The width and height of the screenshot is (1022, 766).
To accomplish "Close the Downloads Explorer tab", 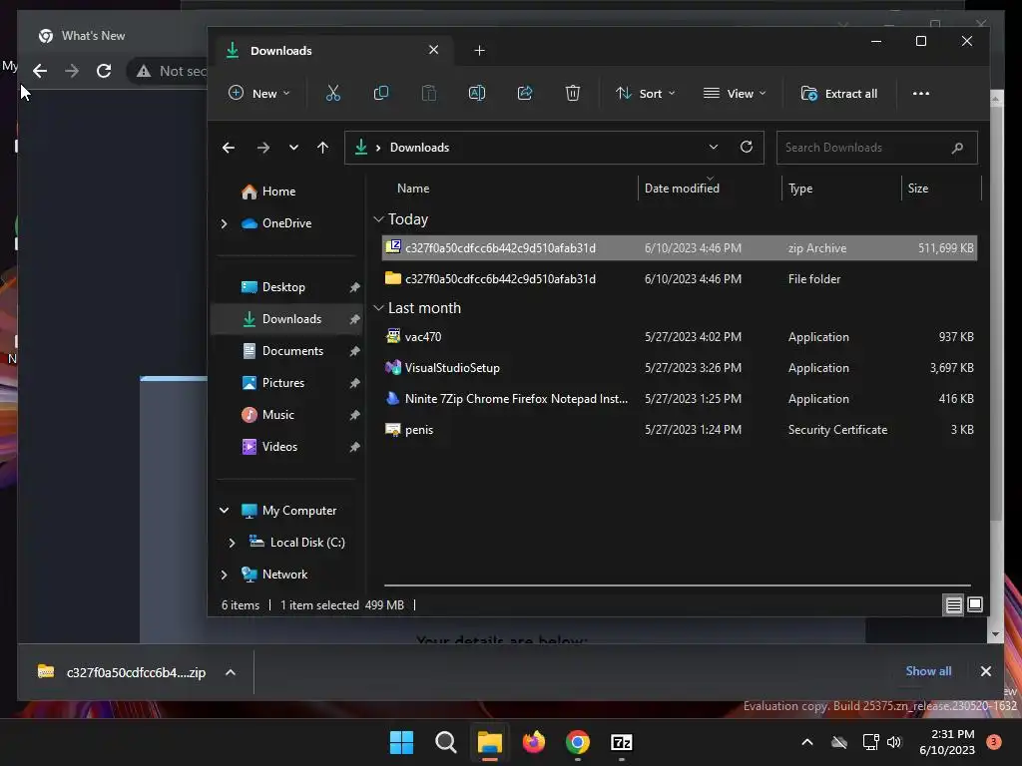I will (433, 50).
